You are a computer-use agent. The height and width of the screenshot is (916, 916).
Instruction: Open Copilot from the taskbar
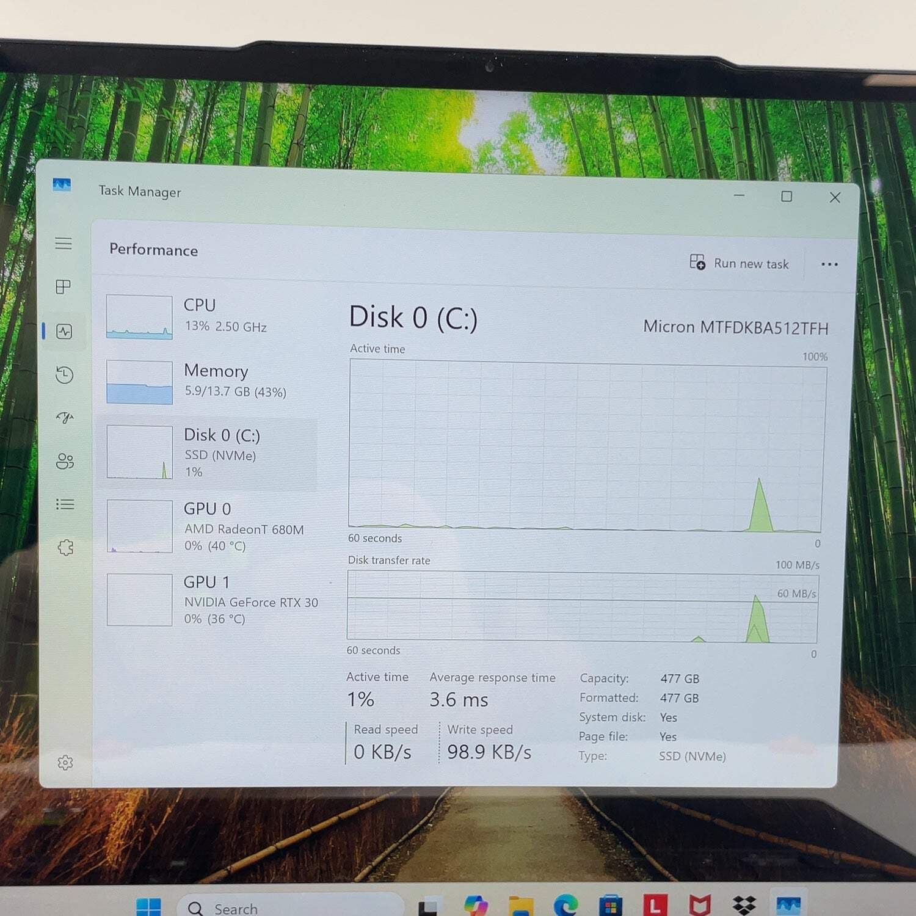click(x=476, y=906)
